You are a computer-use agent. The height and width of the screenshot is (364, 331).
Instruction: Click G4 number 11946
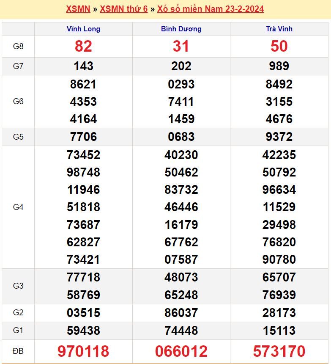coord(83,190)
